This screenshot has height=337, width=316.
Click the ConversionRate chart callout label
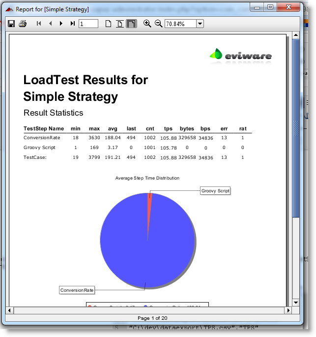[77, 290]
